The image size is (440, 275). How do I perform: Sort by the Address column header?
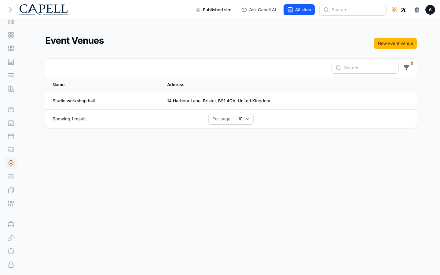pyautogui.click(x=176, y=85)
